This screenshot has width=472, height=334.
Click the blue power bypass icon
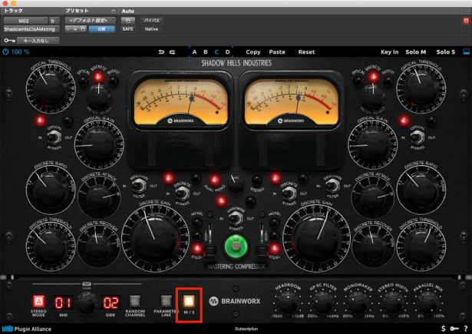6,51
